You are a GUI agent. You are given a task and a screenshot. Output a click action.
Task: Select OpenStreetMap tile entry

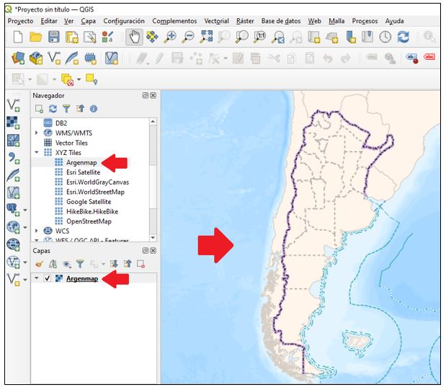click(x=89, y=221)
